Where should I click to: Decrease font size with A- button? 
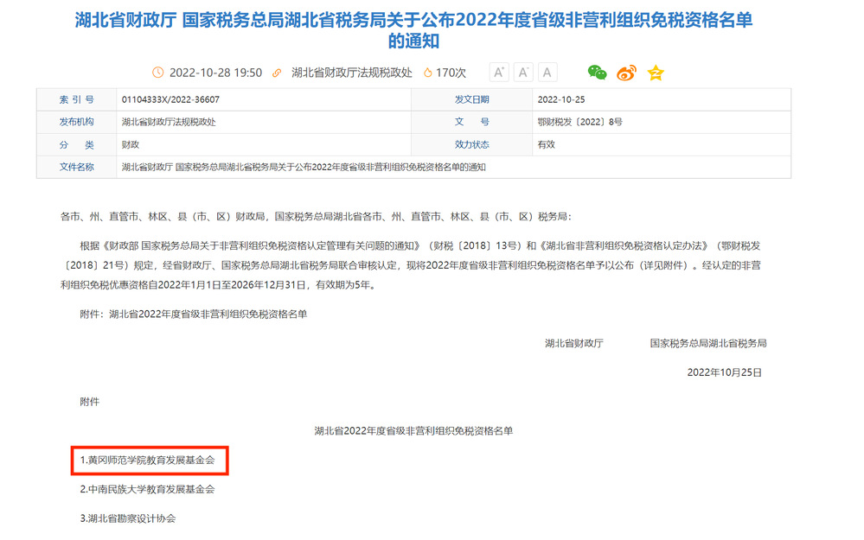tap(523, 73)
